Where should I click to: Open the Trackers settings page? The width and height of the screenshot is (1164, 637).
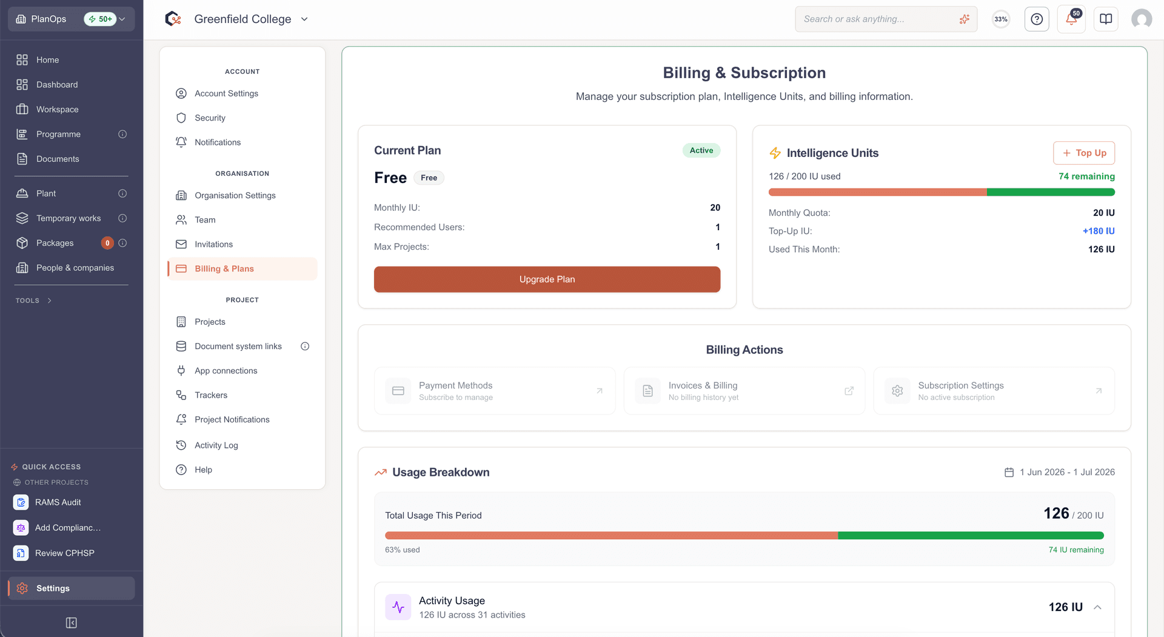click(242, 395)
